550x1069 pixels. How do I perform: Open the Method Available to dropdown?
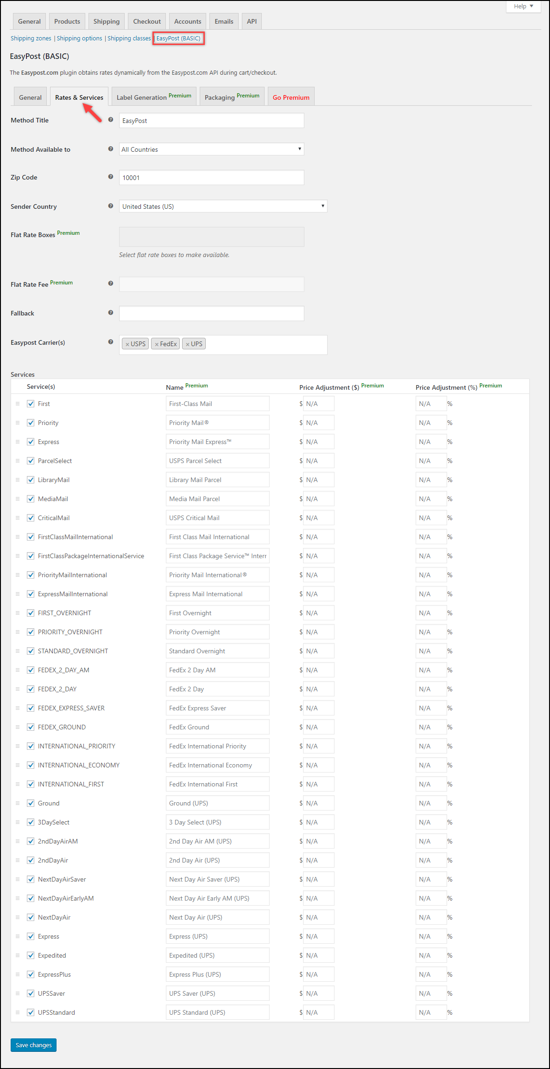click(211, 149)
